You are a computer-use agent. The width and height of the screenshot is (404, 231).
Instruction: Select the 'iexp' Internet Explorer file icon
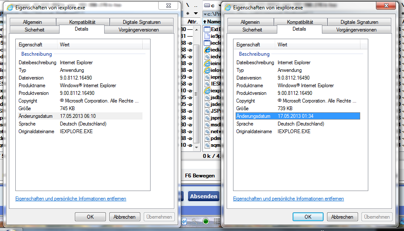click(207, 91)
